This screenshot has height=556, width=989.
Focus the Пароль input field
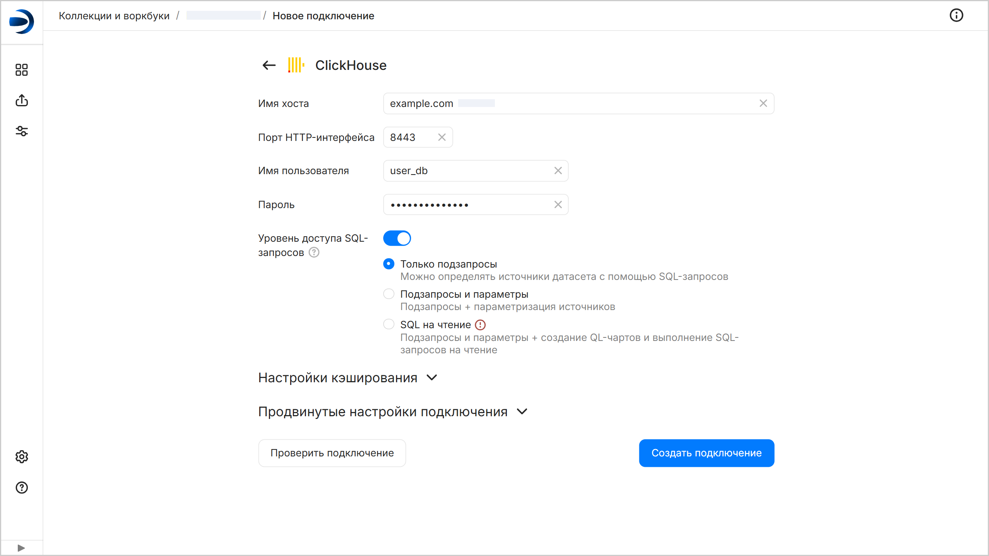pos(476,205)
